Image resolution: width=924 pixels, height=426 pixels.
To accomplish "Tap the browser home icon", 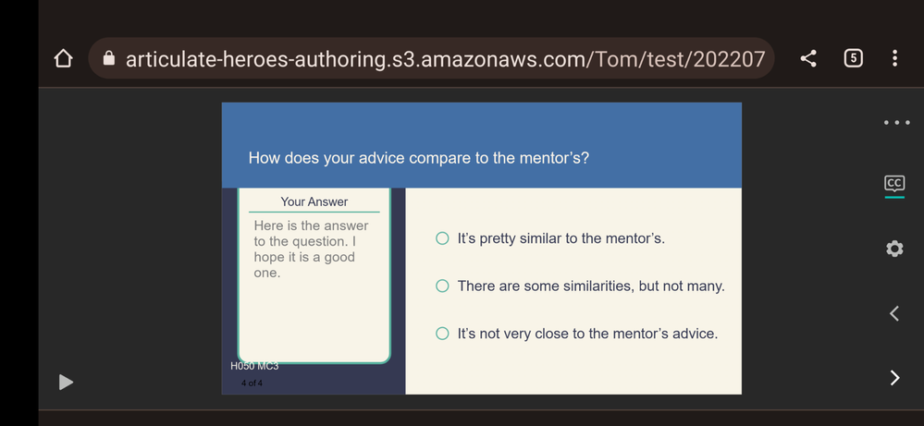I will (63, 59).
